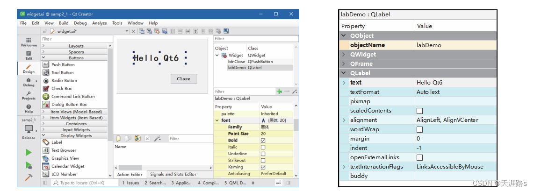Build the project with hammer icon
Screen dimensions: 534x191
coord(29,177)
